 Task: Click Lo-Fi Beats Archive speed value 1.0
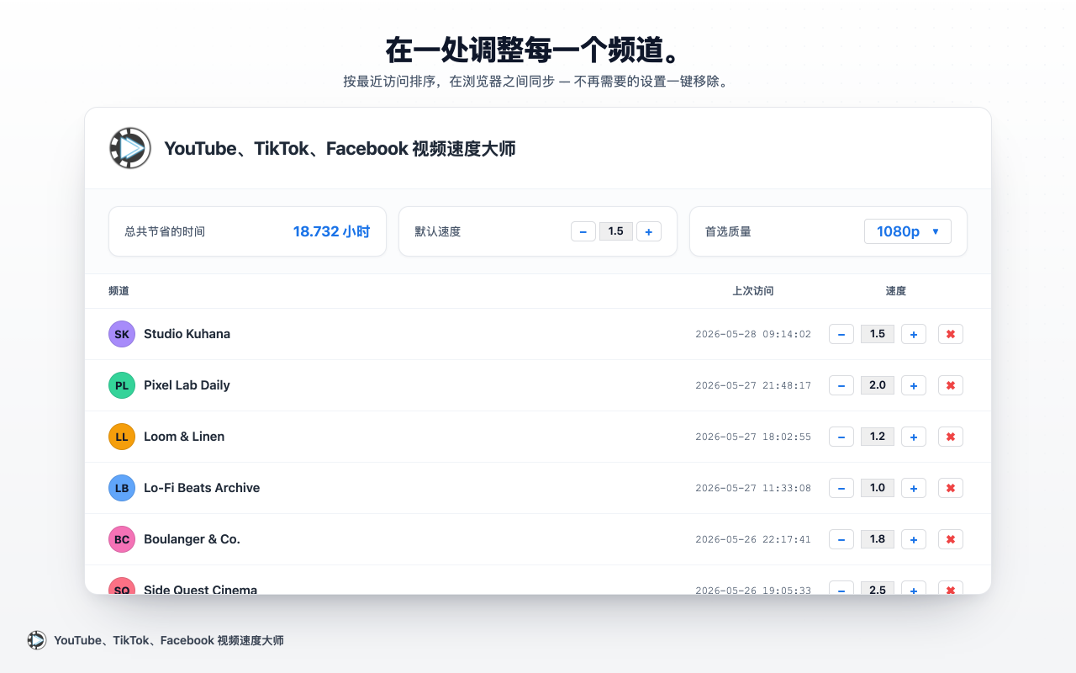tap(878, 488)
